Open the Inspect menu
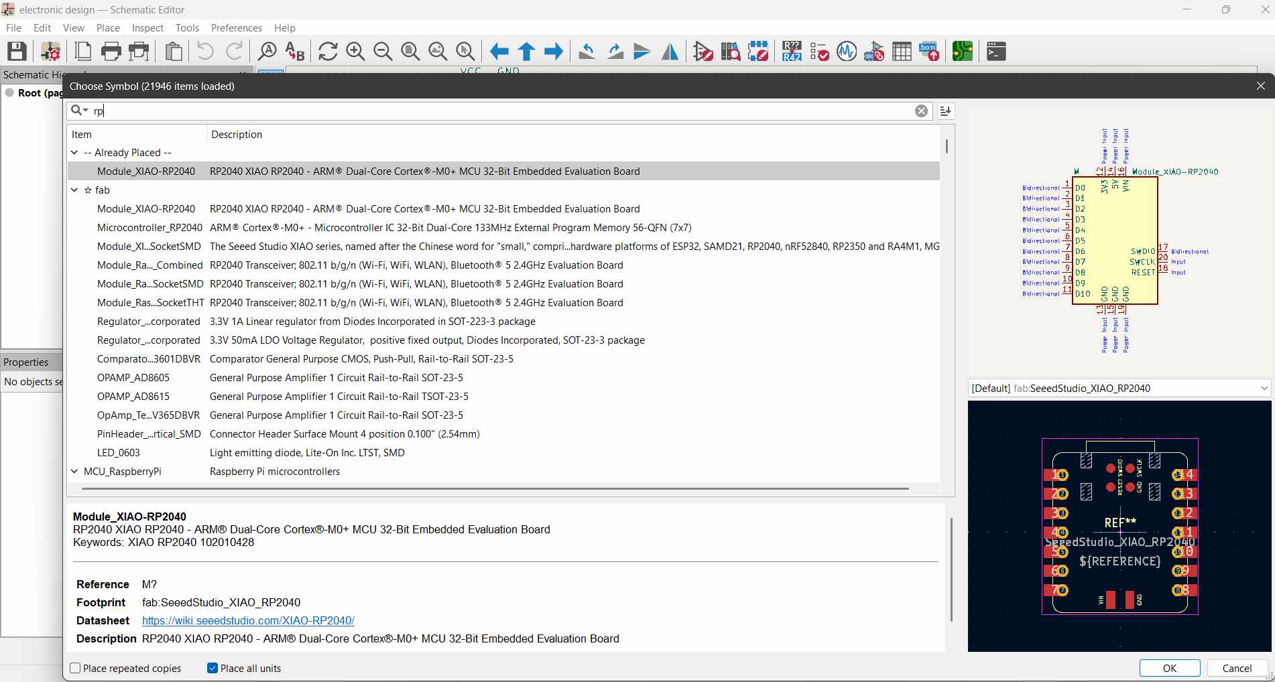The image size is (1275, 682). (147, 27)
